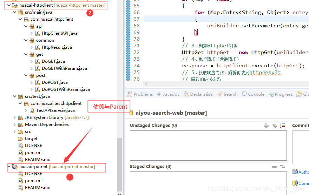Image resolution: width=309 pixels, height=195 pixels.
Task: Select the DoGETWithParam.java file icon
Action: (38, 68)
